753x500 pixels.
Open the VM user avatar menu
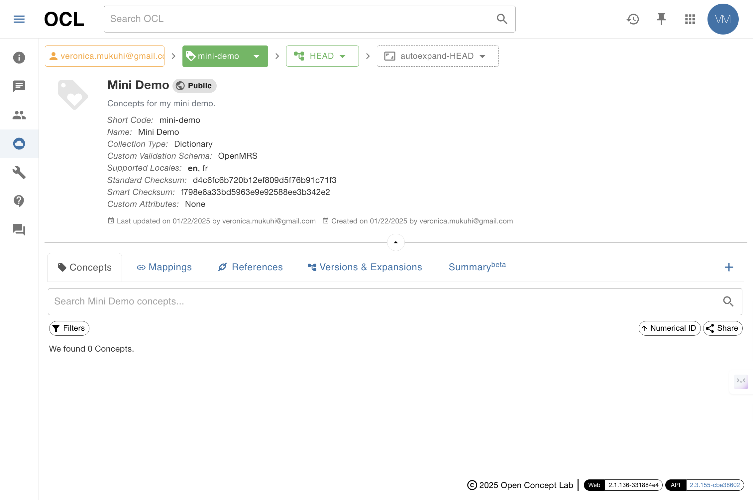click(723, 19)
